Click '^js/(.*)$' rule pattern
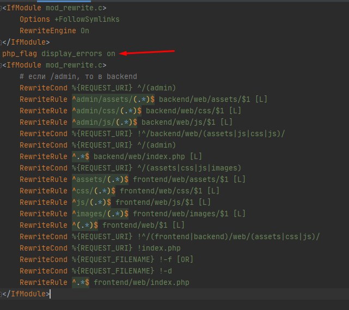Image resolution: width=349 pixels, height=310 pixels. click(91, 203)
